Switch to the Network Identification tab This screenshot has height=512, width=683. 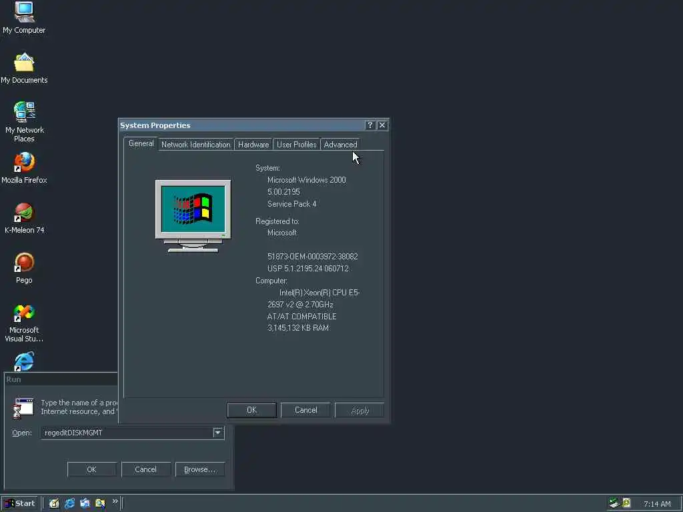click(x=195, y=145)
